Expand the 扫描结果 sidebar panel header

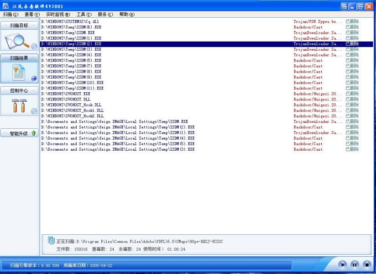[x=19, y=58]
